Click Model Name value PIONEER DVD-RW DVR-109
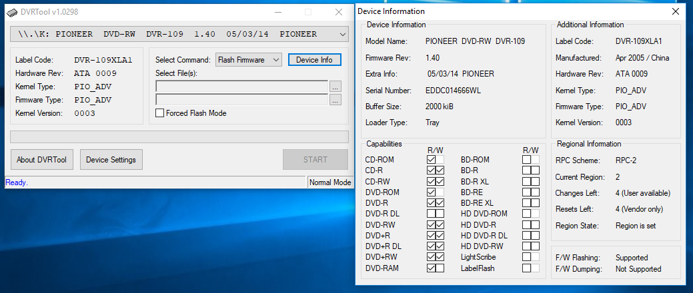This screenshot has height=293, width=693. click(x=475, y=41)
